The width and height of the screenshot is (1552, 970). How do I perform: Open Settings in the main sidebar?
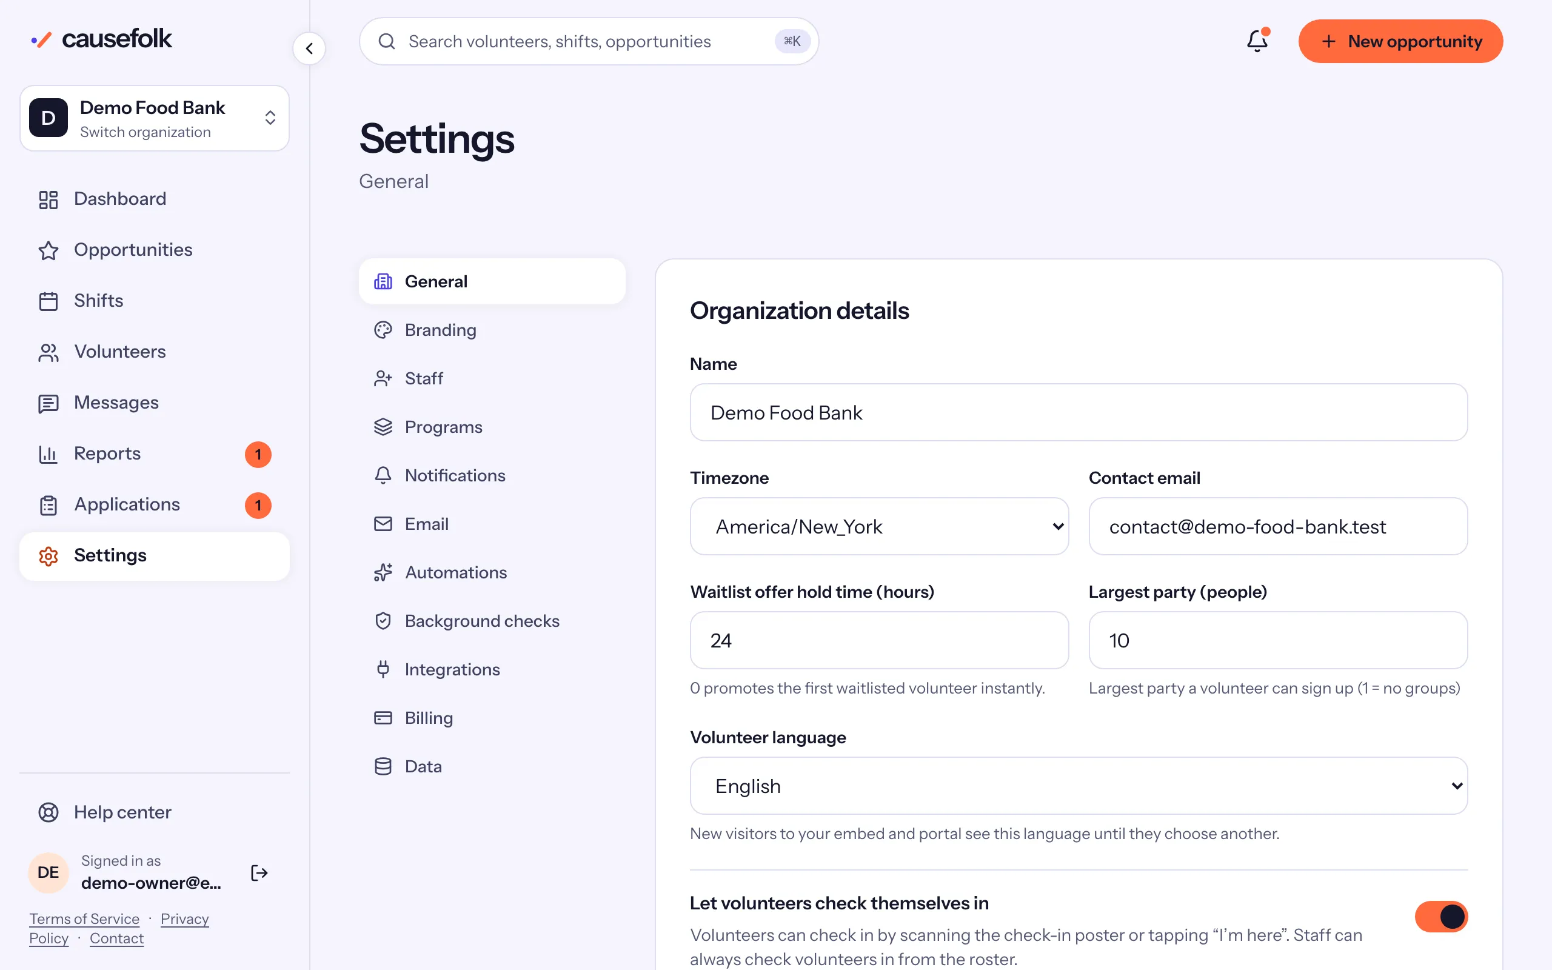155,556
